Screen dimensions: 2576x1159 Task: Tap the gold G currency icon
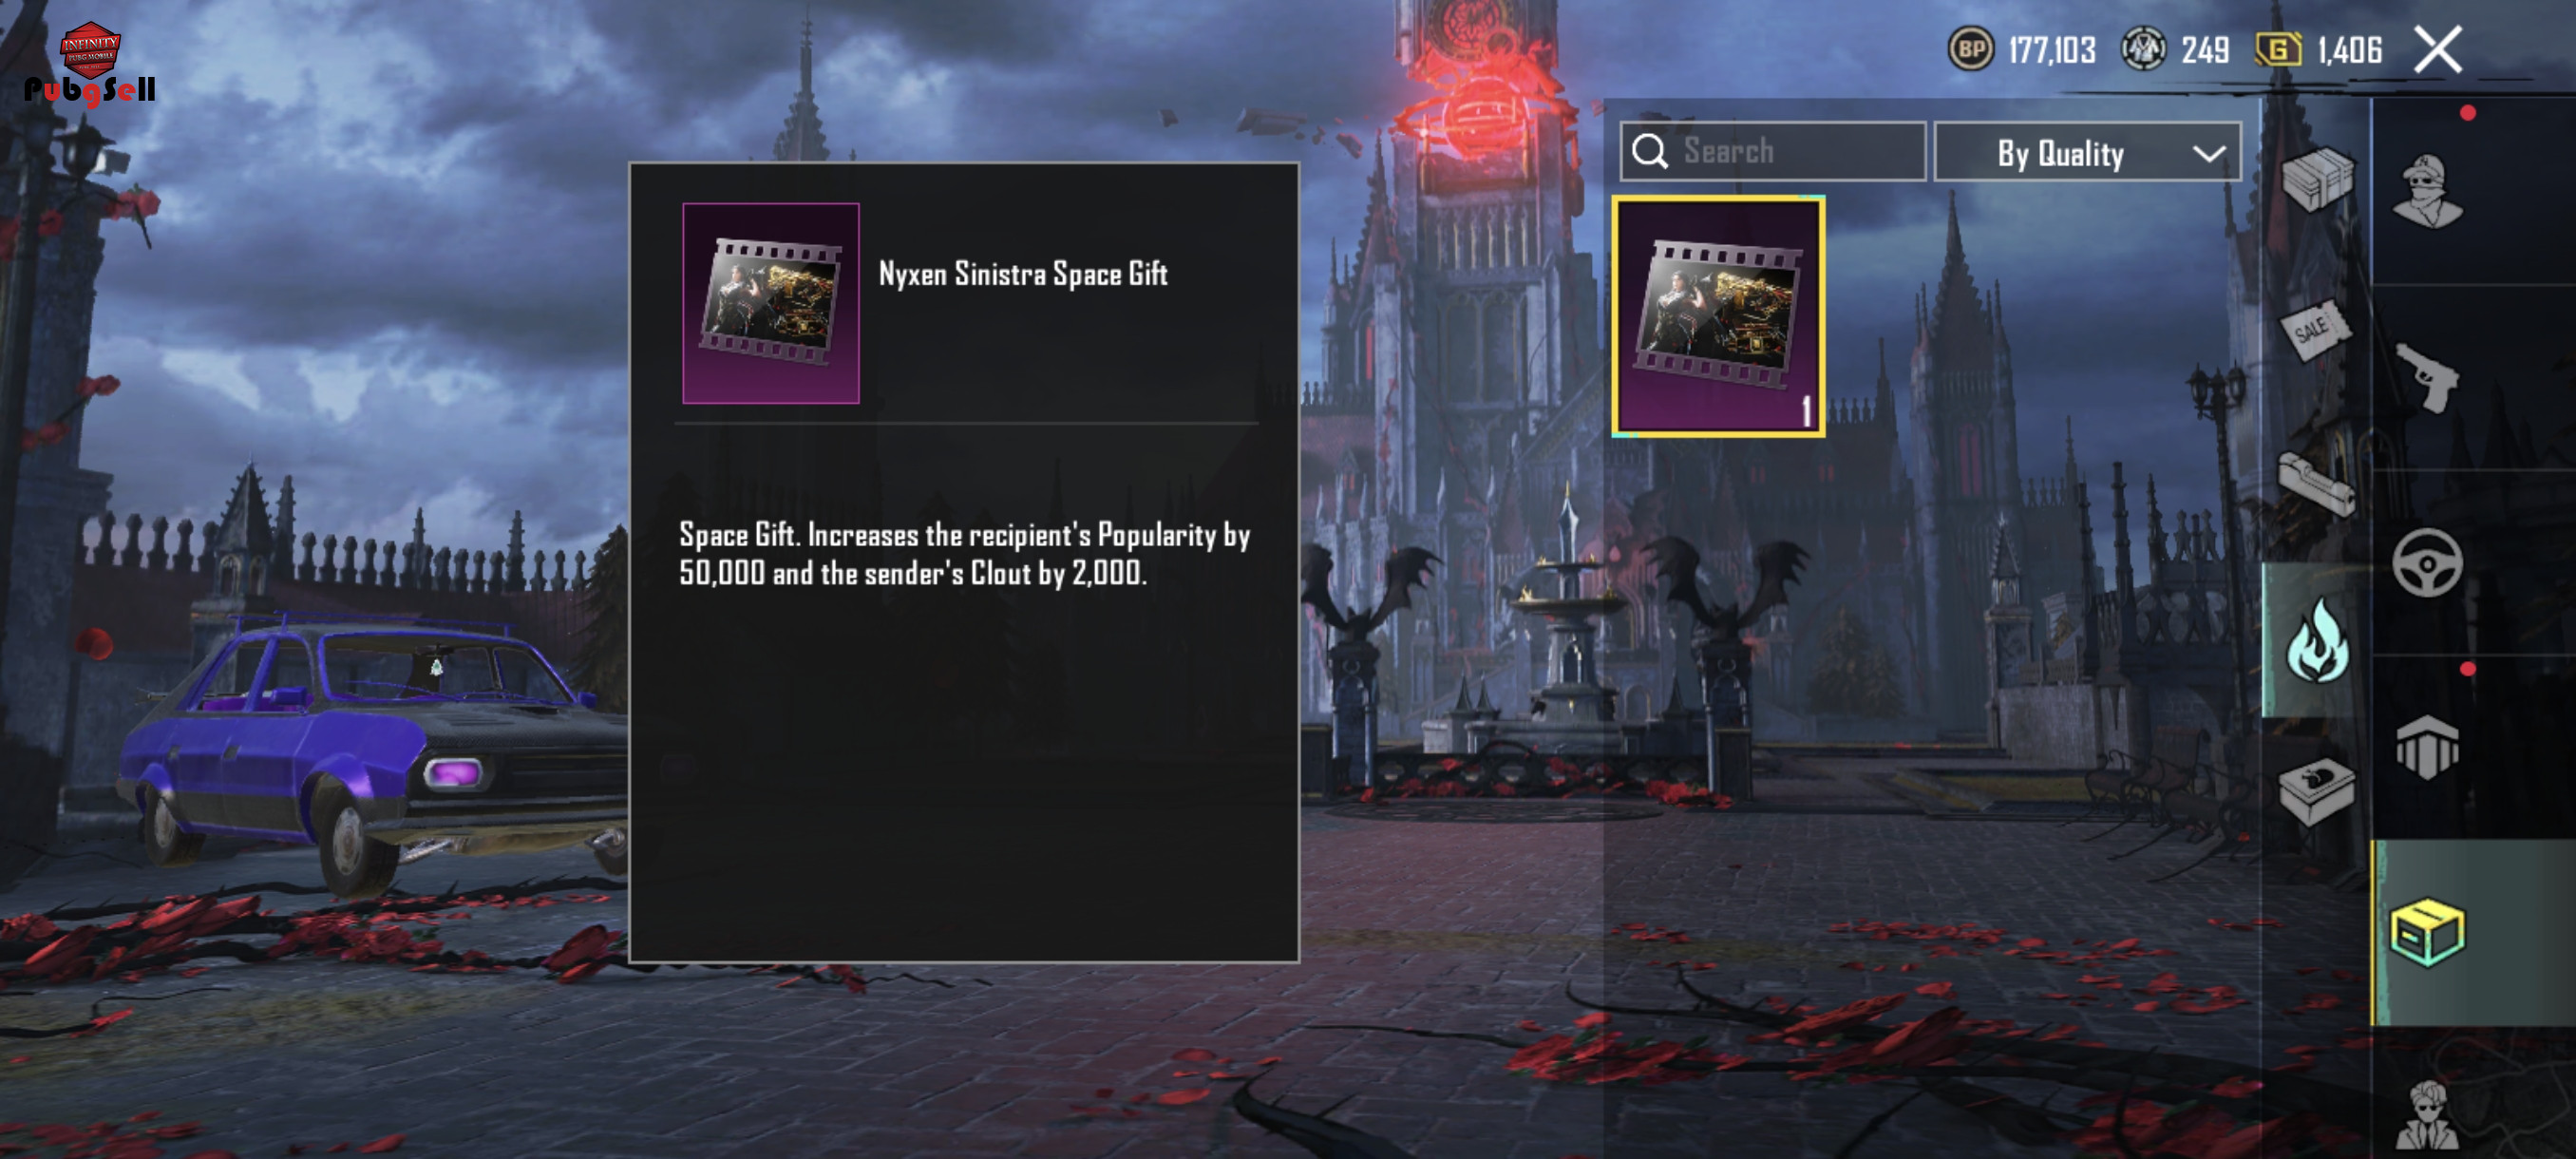2278,49
